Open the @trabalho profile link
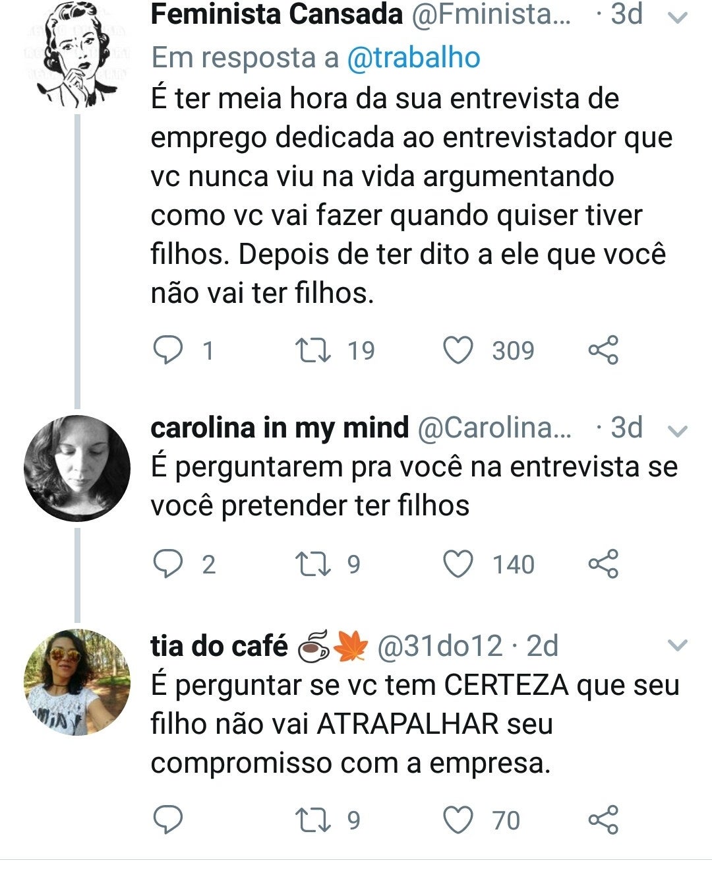 pyautogui.click(x=413, y=58)
